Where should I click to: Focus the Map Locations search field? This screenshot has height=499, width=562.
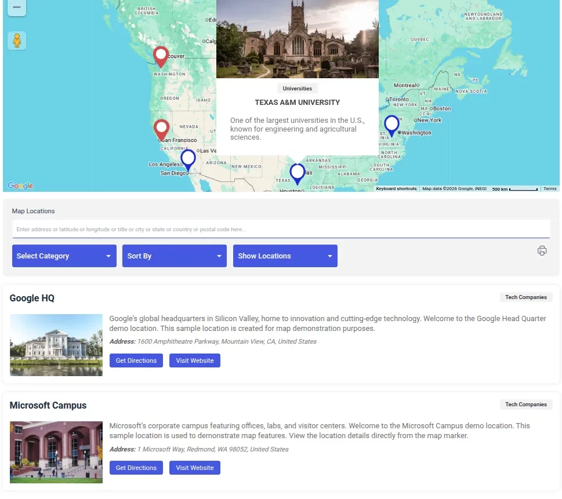pos(281,230)
